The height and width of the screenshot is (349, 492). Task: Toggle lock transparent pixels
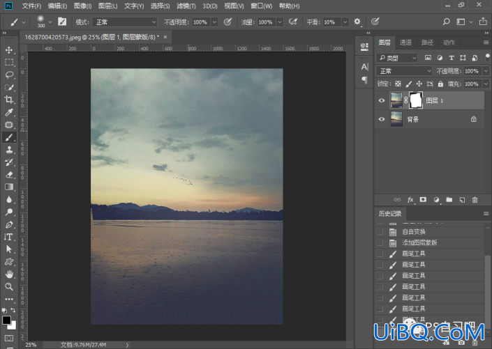pyautogui.click(x=398, y=84)
